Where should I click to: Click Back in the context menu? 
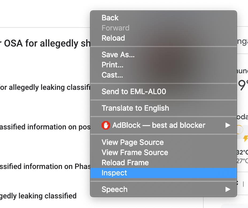point(110,18)
